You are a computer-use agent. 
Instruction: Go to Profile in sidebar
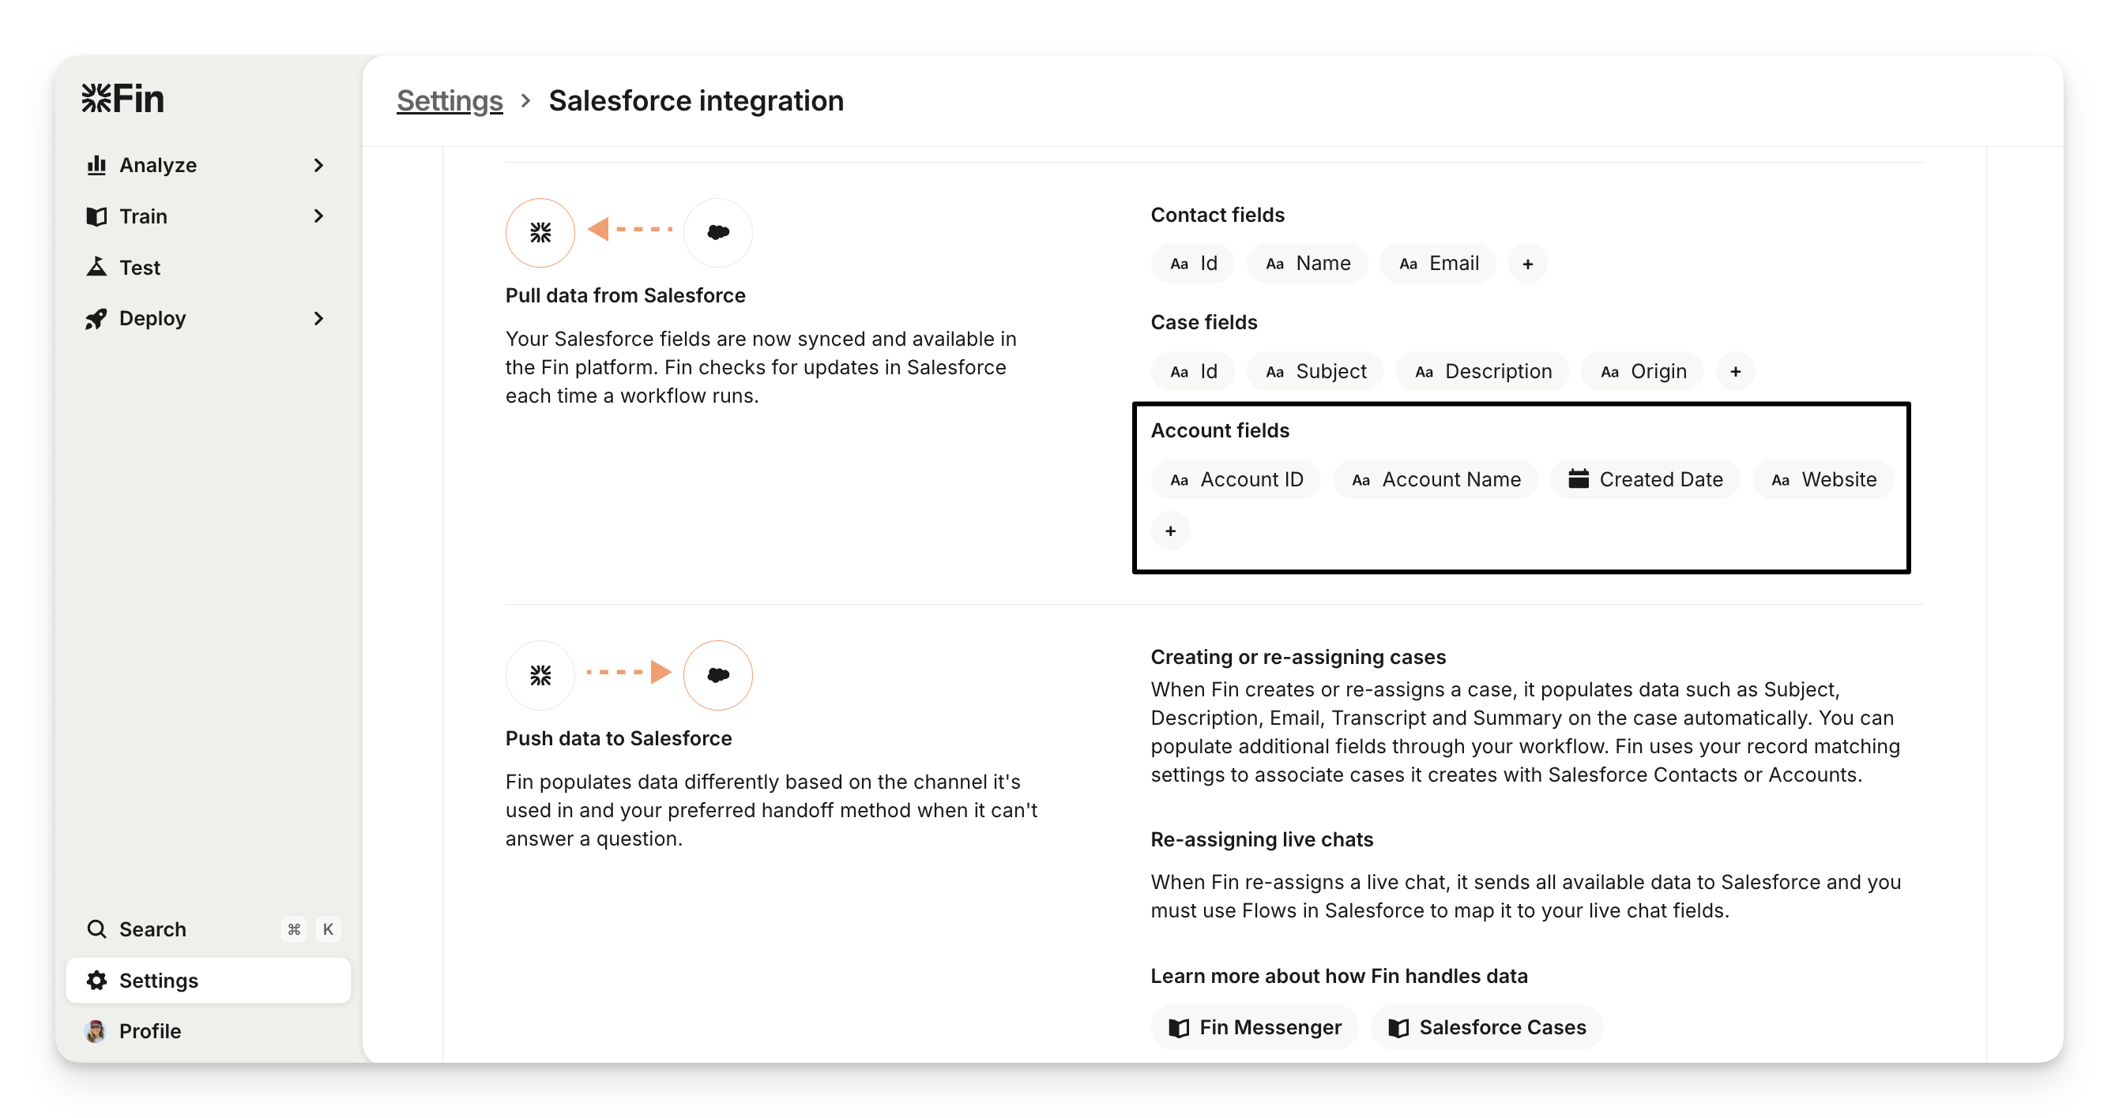pyautogui.click(x=149, y=1031)
